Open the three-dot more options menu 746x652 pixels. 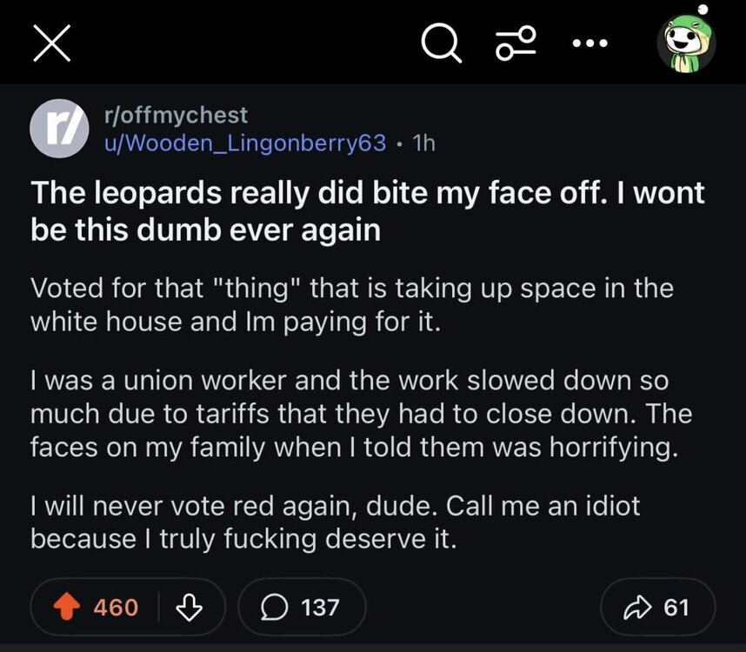pos(591,43)
